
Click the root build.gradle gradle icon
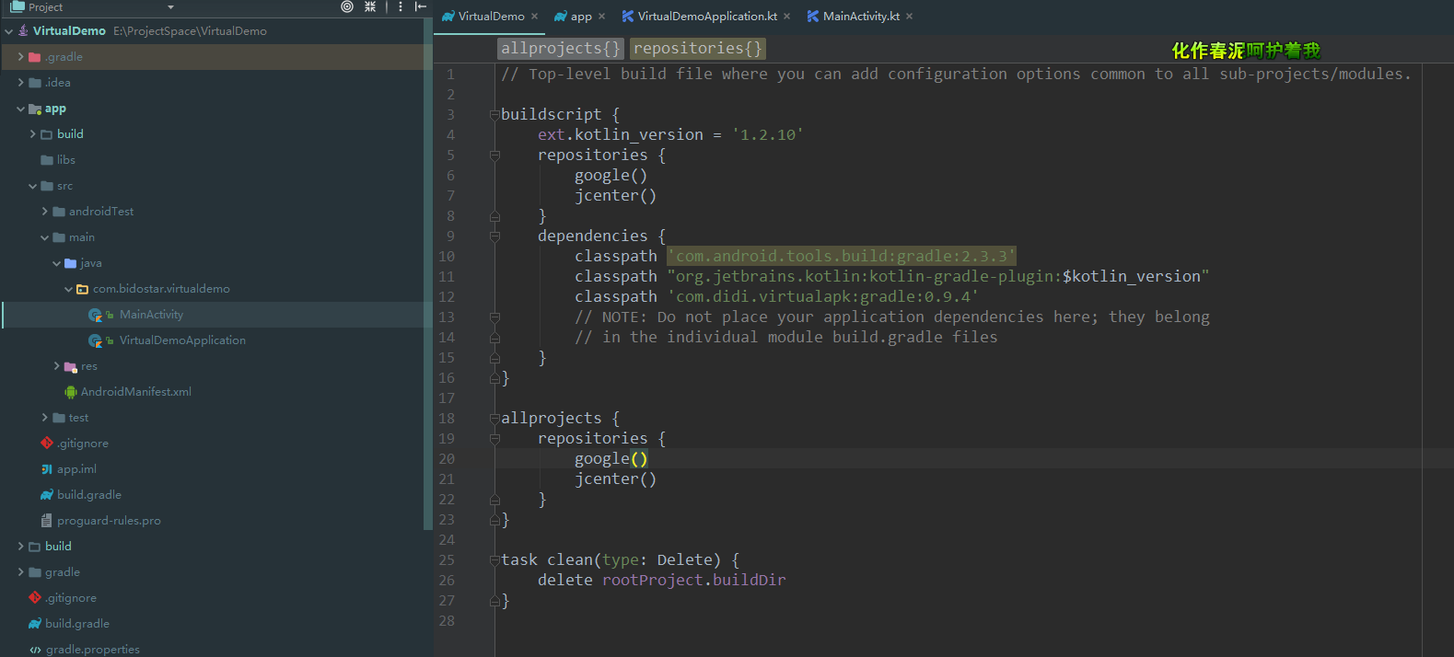35,624
